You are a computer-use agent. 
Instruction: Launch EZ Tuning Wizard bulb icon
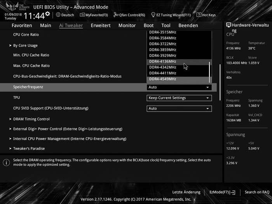[x=153, y=15]
